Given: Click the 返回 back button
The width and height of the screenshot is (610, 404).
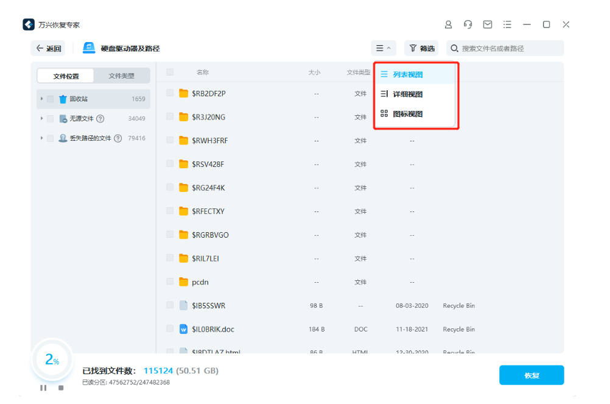Looking at the screenshot, I should (x=48, y=48).
